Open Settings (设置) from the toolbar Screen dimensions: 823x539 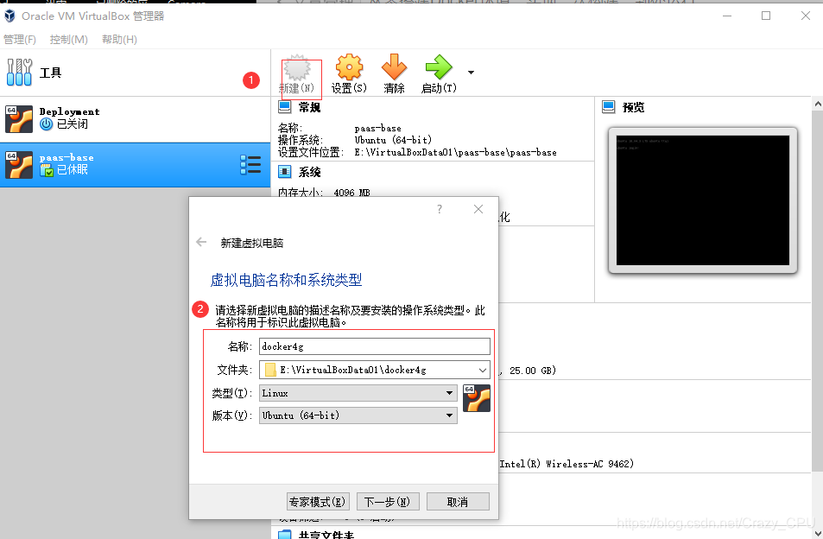pyautogui.click(x=349, y=74)
